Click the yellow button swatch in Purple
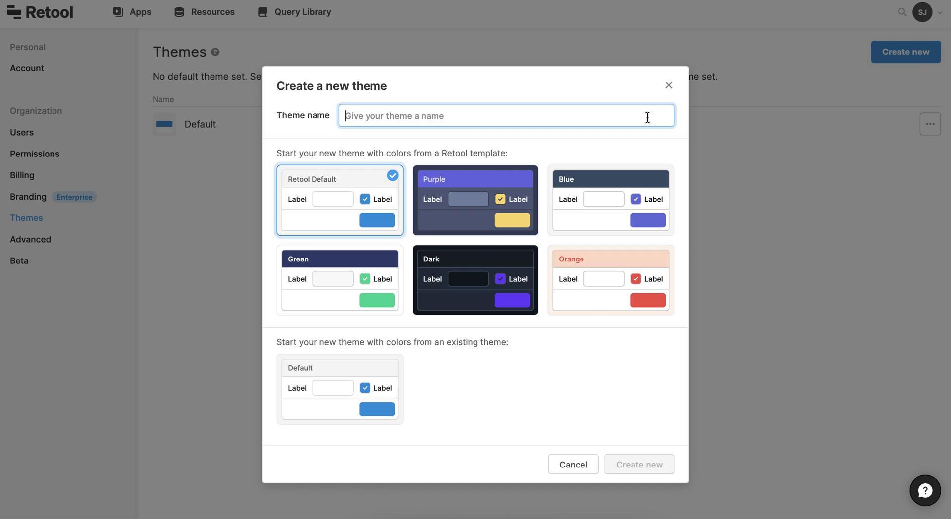The height and width of the screenshot is (519, 951). coord(512,220)
